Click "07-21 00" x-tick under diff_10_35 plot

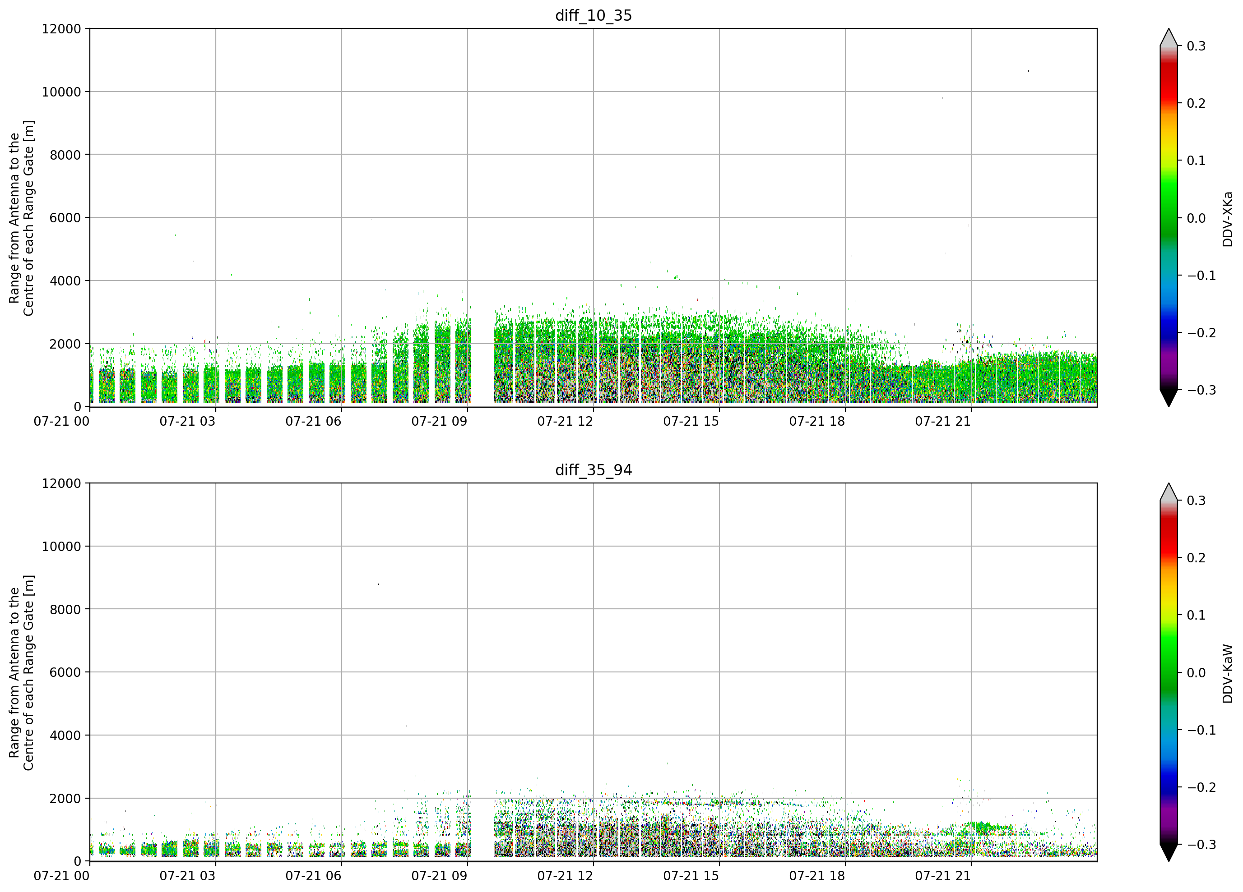[61, 421]
